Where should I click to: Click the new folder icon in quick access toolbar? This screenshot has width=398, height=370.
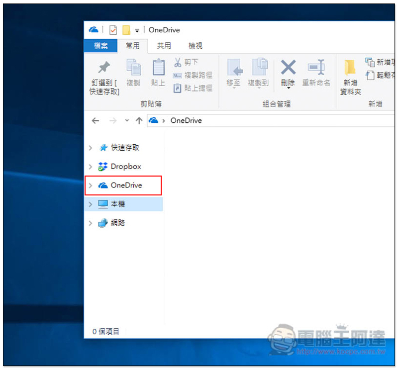click(126, 30)
